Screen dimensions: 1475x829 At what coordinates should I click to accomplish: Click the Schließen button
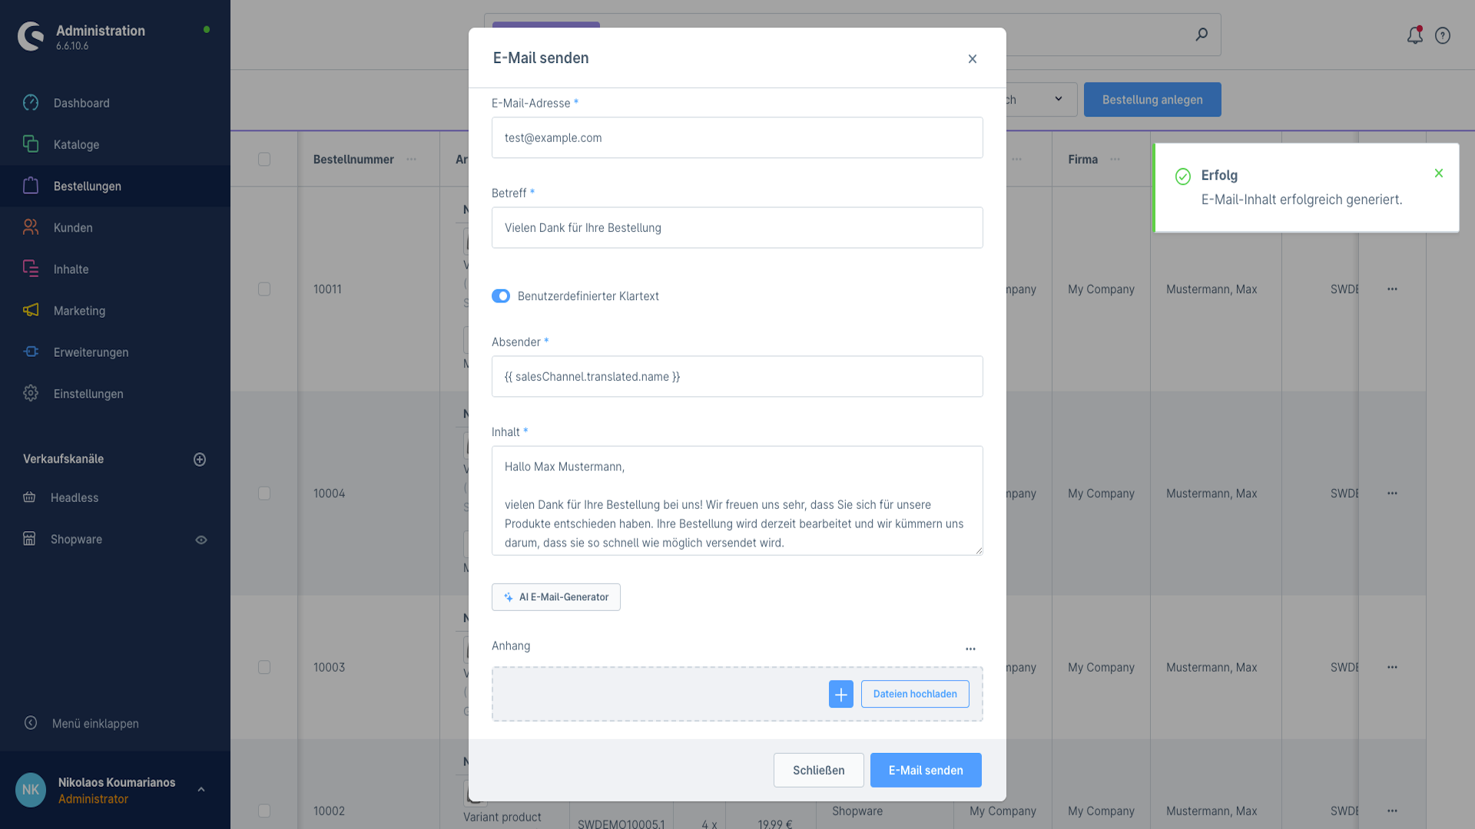pyautogui.click(x=818, y=770)
